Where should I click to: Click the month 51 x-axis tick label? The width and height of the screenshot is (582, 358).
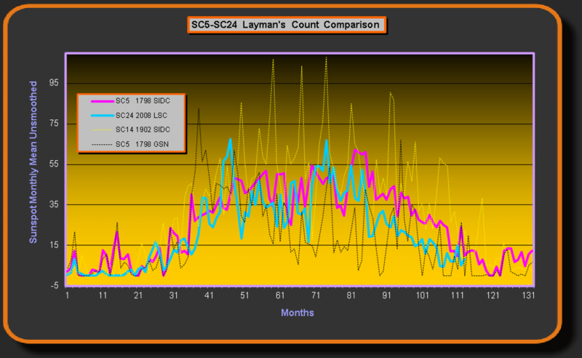(245, 296)
